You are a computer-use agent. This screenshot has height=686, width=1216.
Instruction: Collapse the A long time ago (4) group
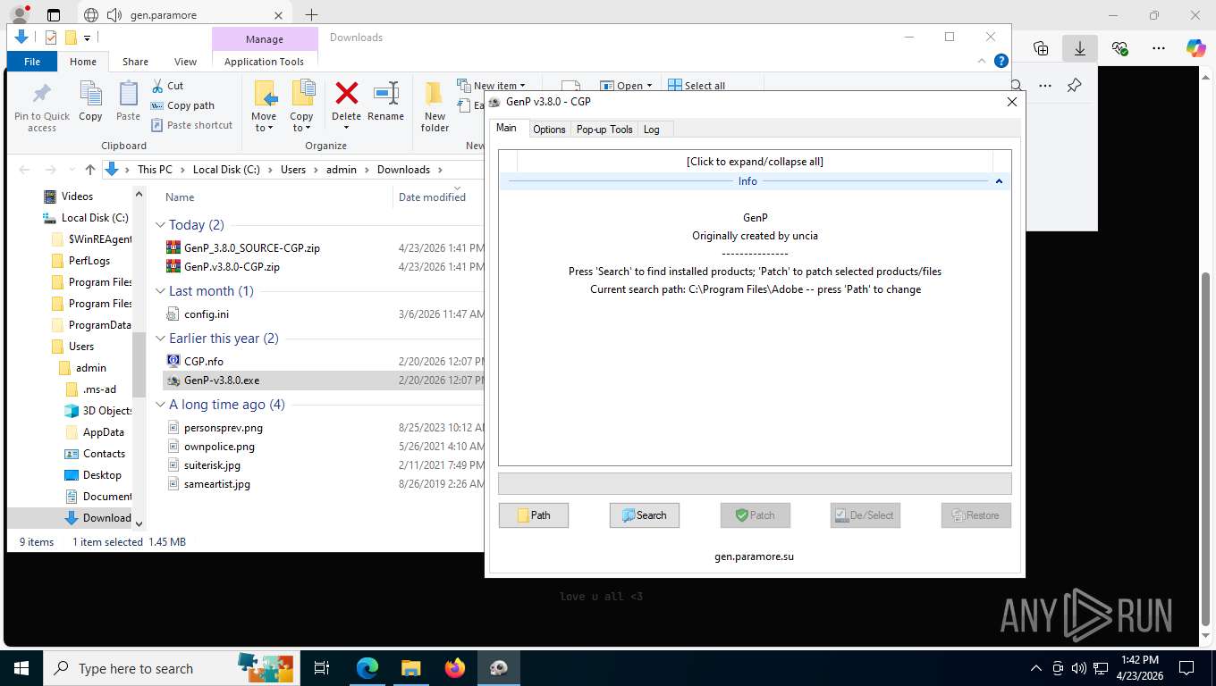click(160, 405)
